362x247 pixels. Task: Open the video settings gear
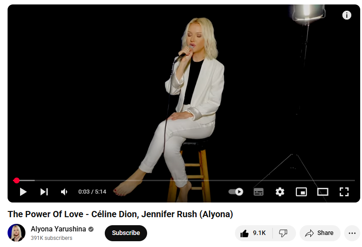(280, 192)
